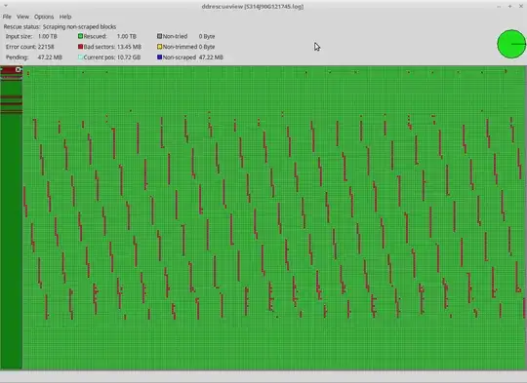Click the Current pos value 10.72 GB

coord(129,57)
